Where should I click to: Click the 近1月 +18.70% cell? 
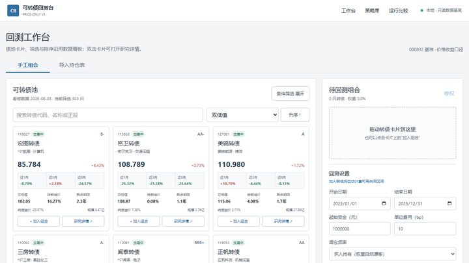coord(232,181)
